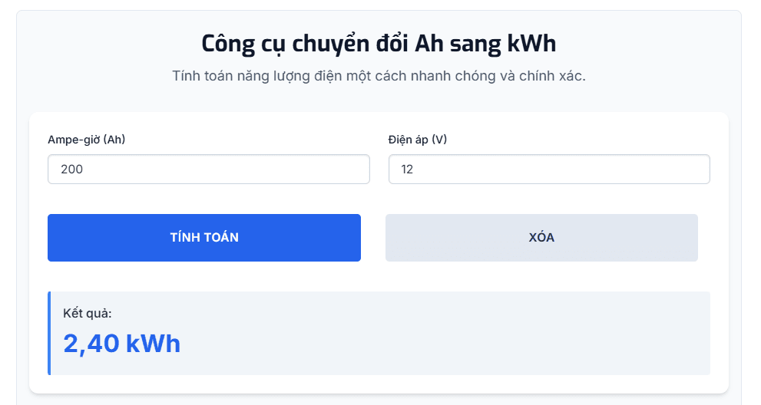Click the word kWh in the heading
Screen dimensions: 761x405
pyautogui.click(x=531, y=44)
